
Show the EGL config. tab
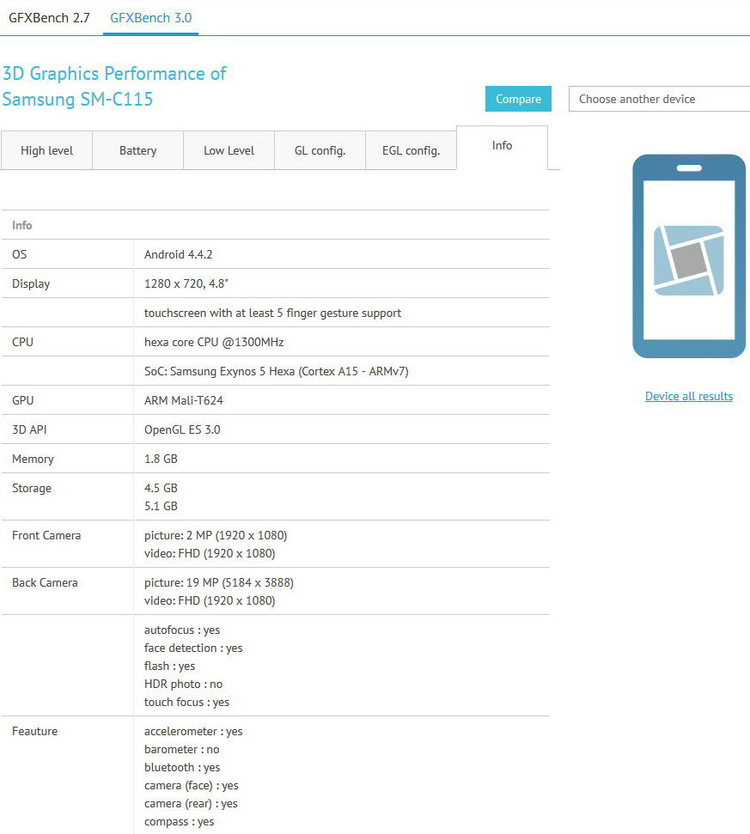coord(411,150)
